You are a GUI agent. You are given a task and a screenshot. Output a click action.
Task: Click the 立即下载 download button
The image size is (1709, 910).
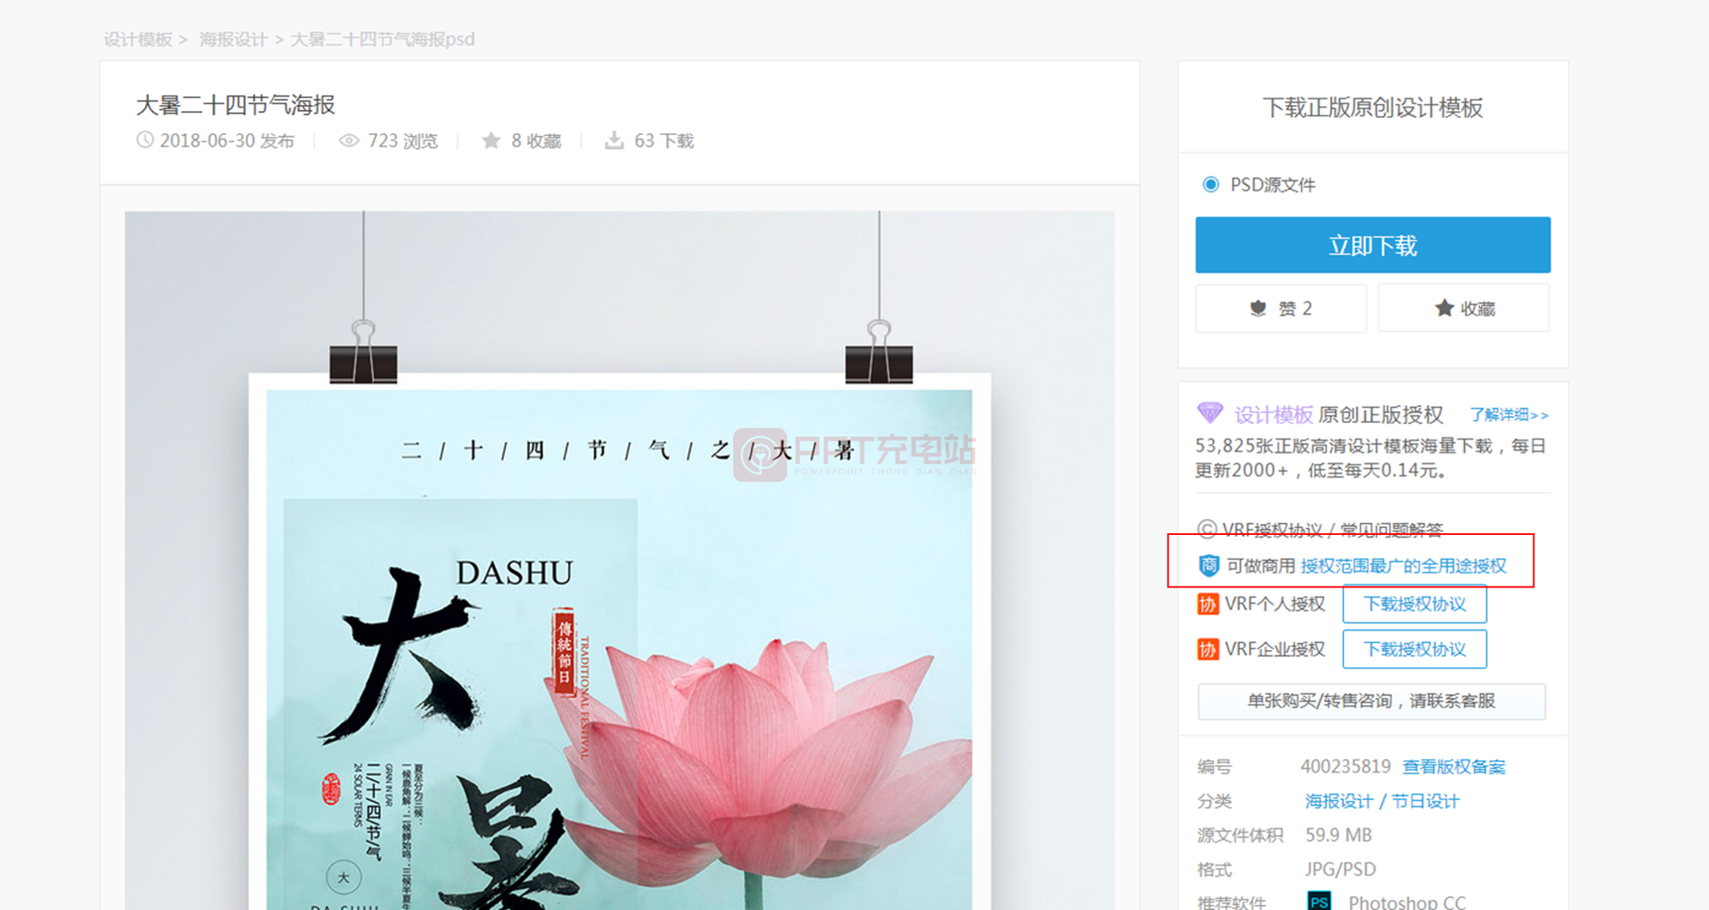[1373, 245]
